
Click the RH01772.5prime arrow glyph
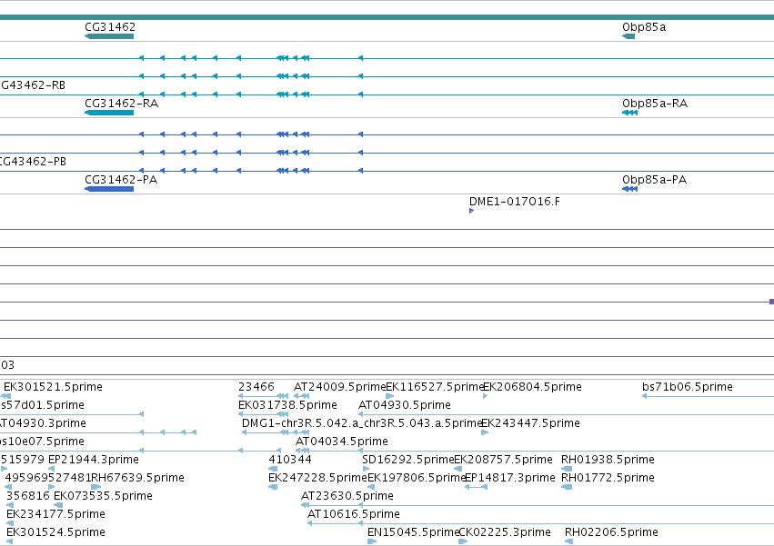coord(567,487)
